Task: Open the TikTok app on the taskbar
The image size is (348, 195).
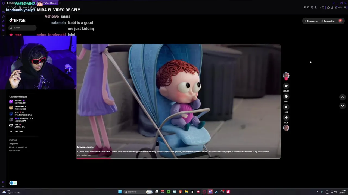Action: click(228, 192)
